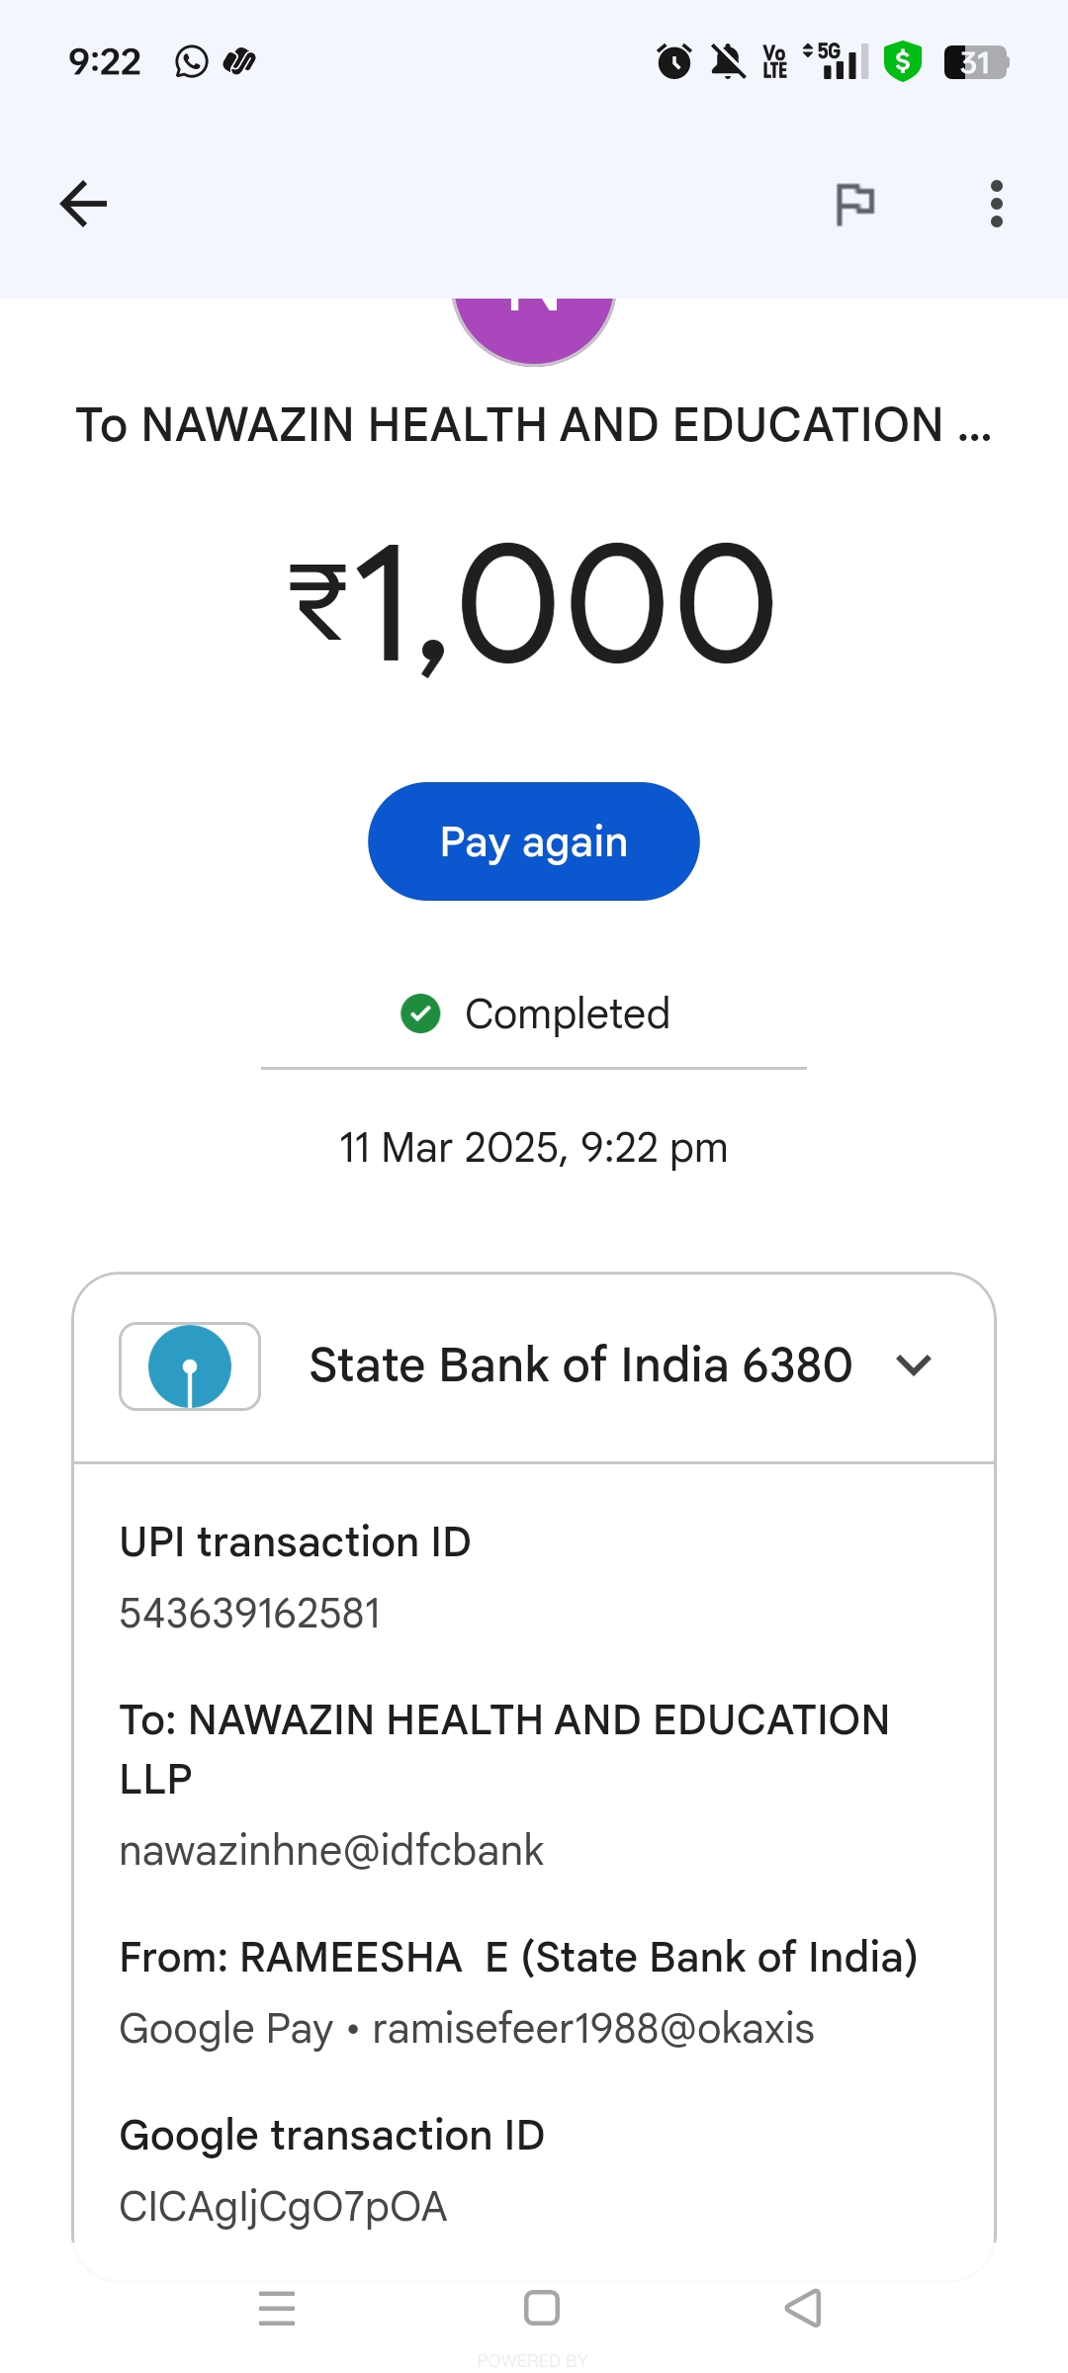Viewport: 1068px width, 2373px height.
Task: Tap the alarm clock status icon
Action: 674,62
